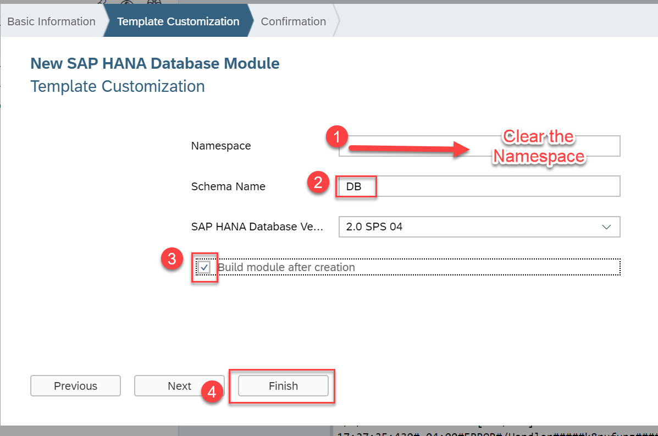The width and height of the screenshot is (658, 436).
Task: Open the SAP HANA Database Version dropdown
Action: pyautogui.click(x=479, y=227)
